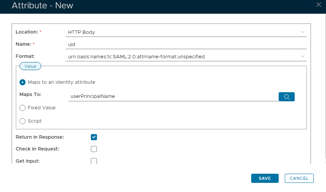Select the Value section tab
This screenshot has width=326, height=192.
[x=30, y=66]
